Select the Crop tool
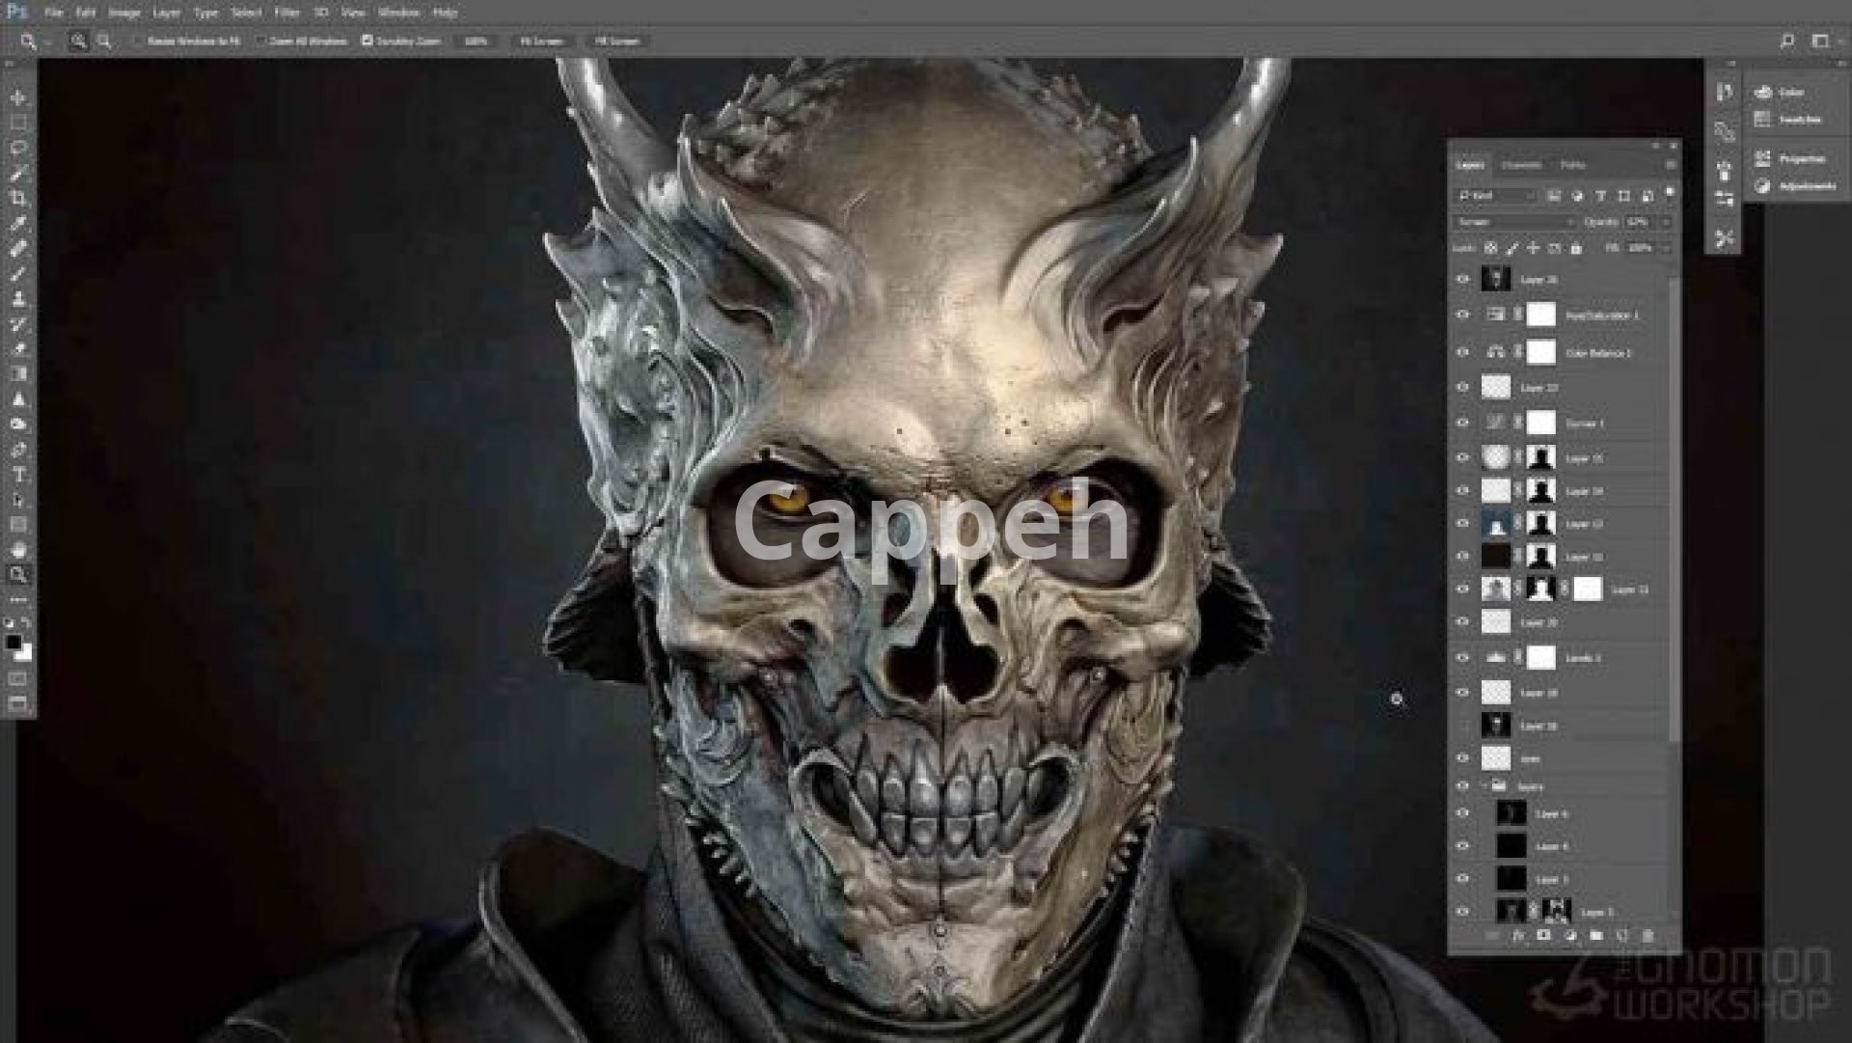1852x1043 pixels. (18, 198)
